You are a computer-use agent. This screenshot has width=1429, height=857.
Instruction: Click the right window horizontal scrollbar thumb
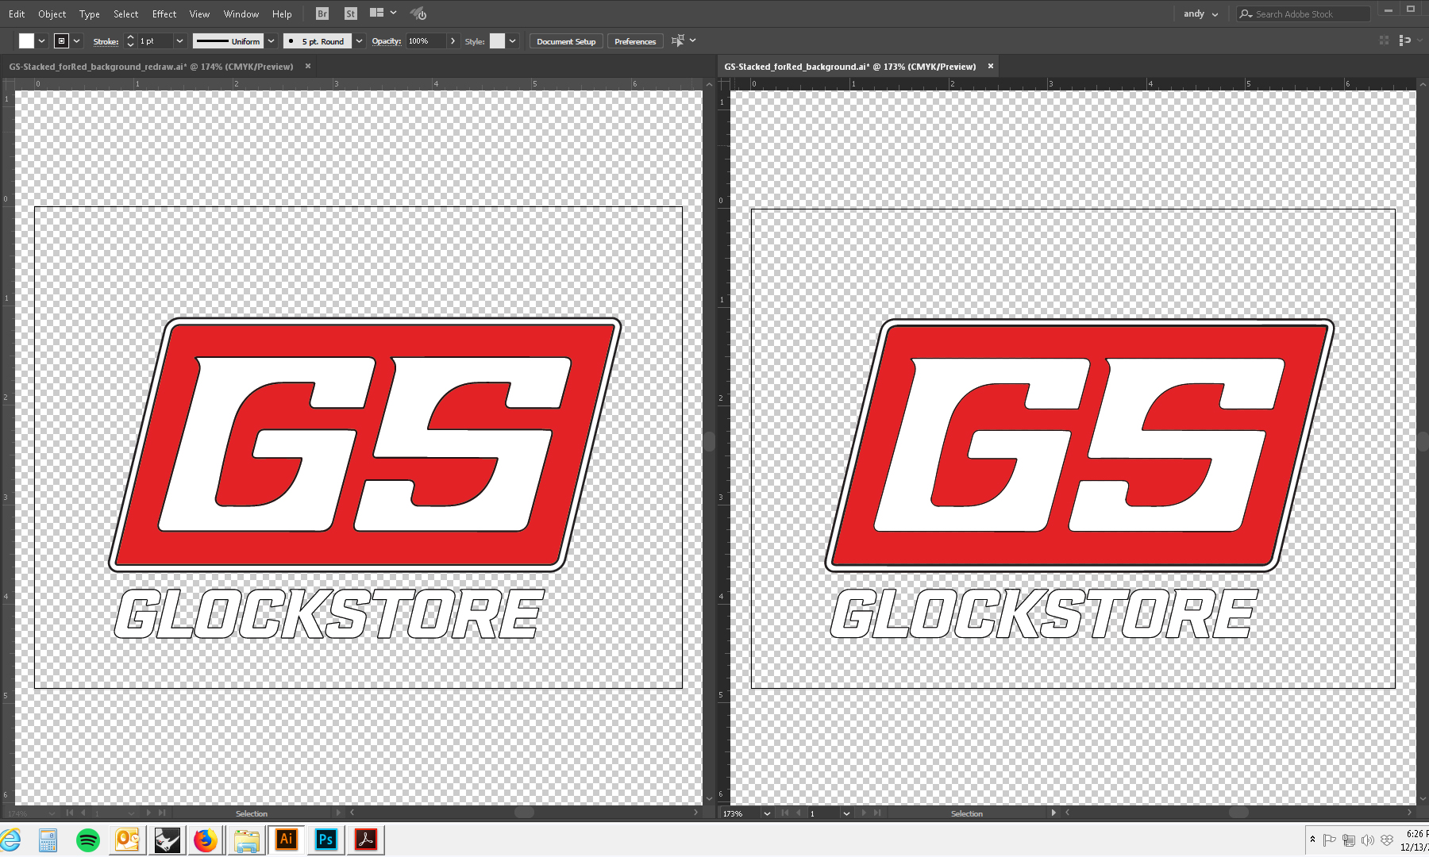click(1238, 812)
